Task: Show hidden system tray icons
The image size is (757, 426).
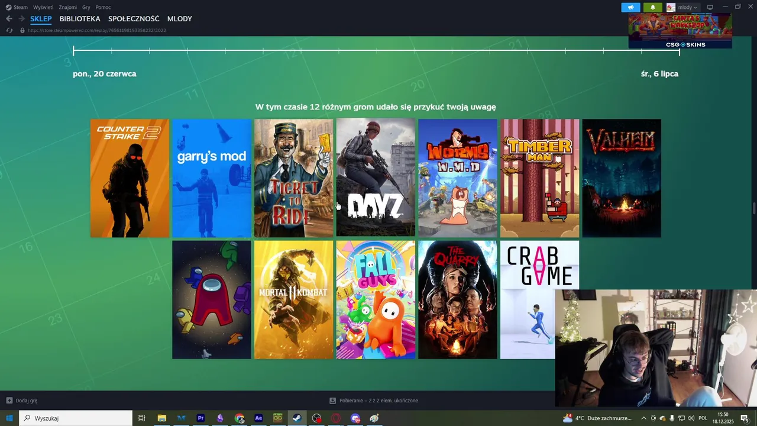Action: [x=643, y=418]
